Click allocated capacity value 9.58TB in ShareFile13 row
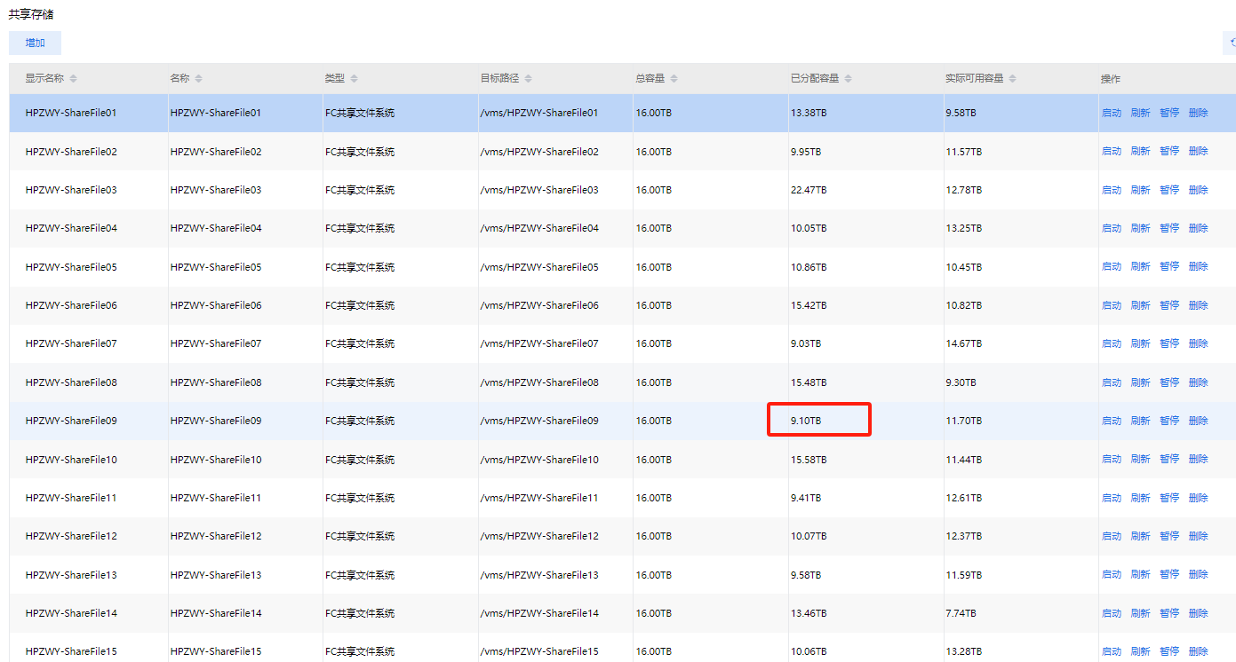The height and width of the screenshot is (662, 1236). [x=806, y=575]
